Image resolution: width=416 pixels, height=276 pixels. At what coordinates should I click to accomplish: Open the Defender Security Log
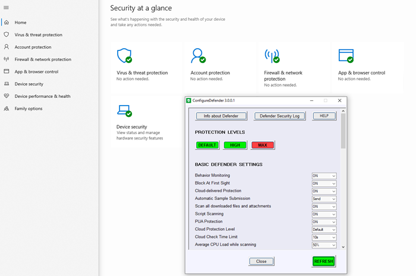point(279,116)
